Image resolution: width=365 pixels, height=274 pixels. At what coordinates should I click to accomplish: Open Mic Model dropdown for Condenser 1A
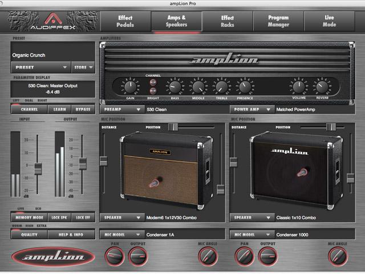click(122, 235)
